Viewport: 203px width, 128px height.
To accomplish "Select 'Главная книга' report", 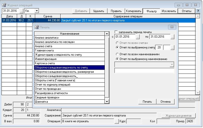I will pos(69,50).
